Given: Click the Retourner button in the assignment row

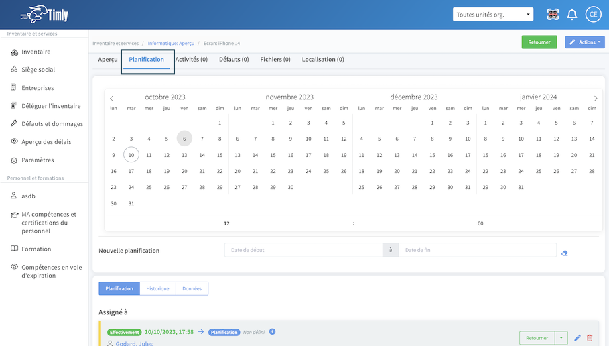Looking at the screenshot, I should click(537, 338).
